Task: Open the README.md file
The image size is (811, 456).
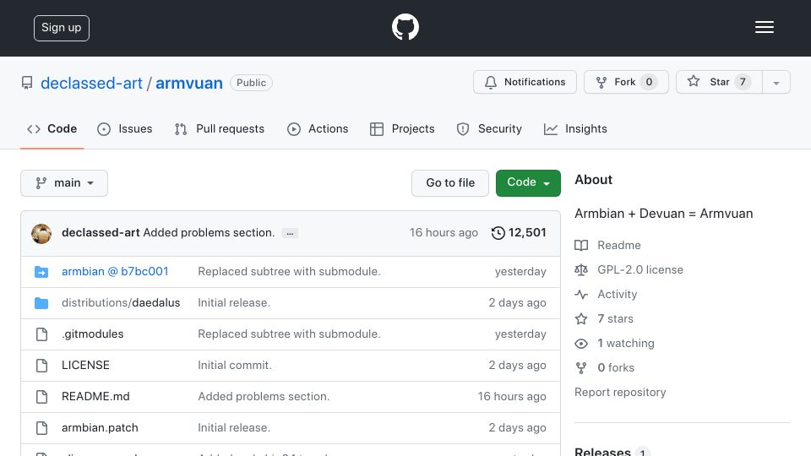Action: (x=95, y=397)
